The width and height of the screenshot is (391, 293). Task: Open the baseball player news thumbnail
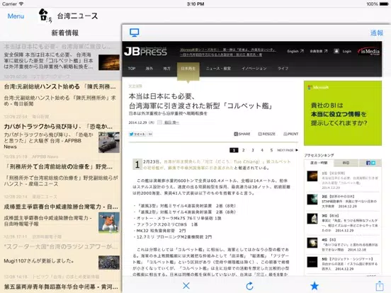tap(109, 222)
